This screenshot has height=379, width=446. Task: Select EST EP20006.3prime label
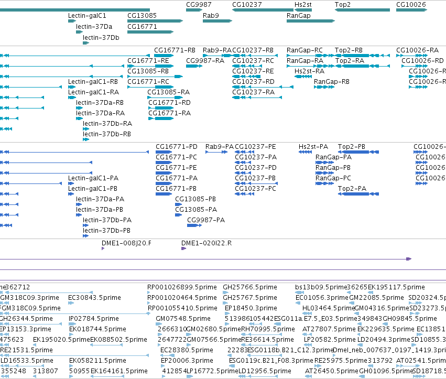tap(187, 361)
